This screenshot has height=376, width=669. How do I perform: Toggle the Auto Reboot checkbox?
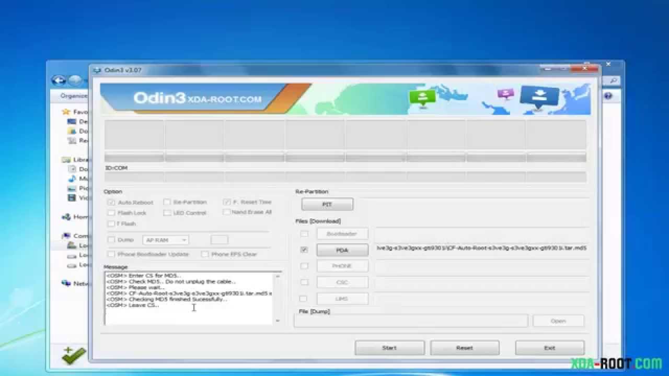pyautogui.click(x=111, y=202)
